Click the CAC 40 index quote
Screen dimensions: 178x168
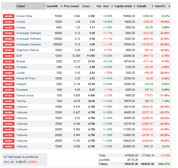click(20, 162)
